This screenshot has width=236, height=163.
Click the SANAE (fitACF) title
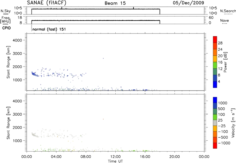(47, 3)
